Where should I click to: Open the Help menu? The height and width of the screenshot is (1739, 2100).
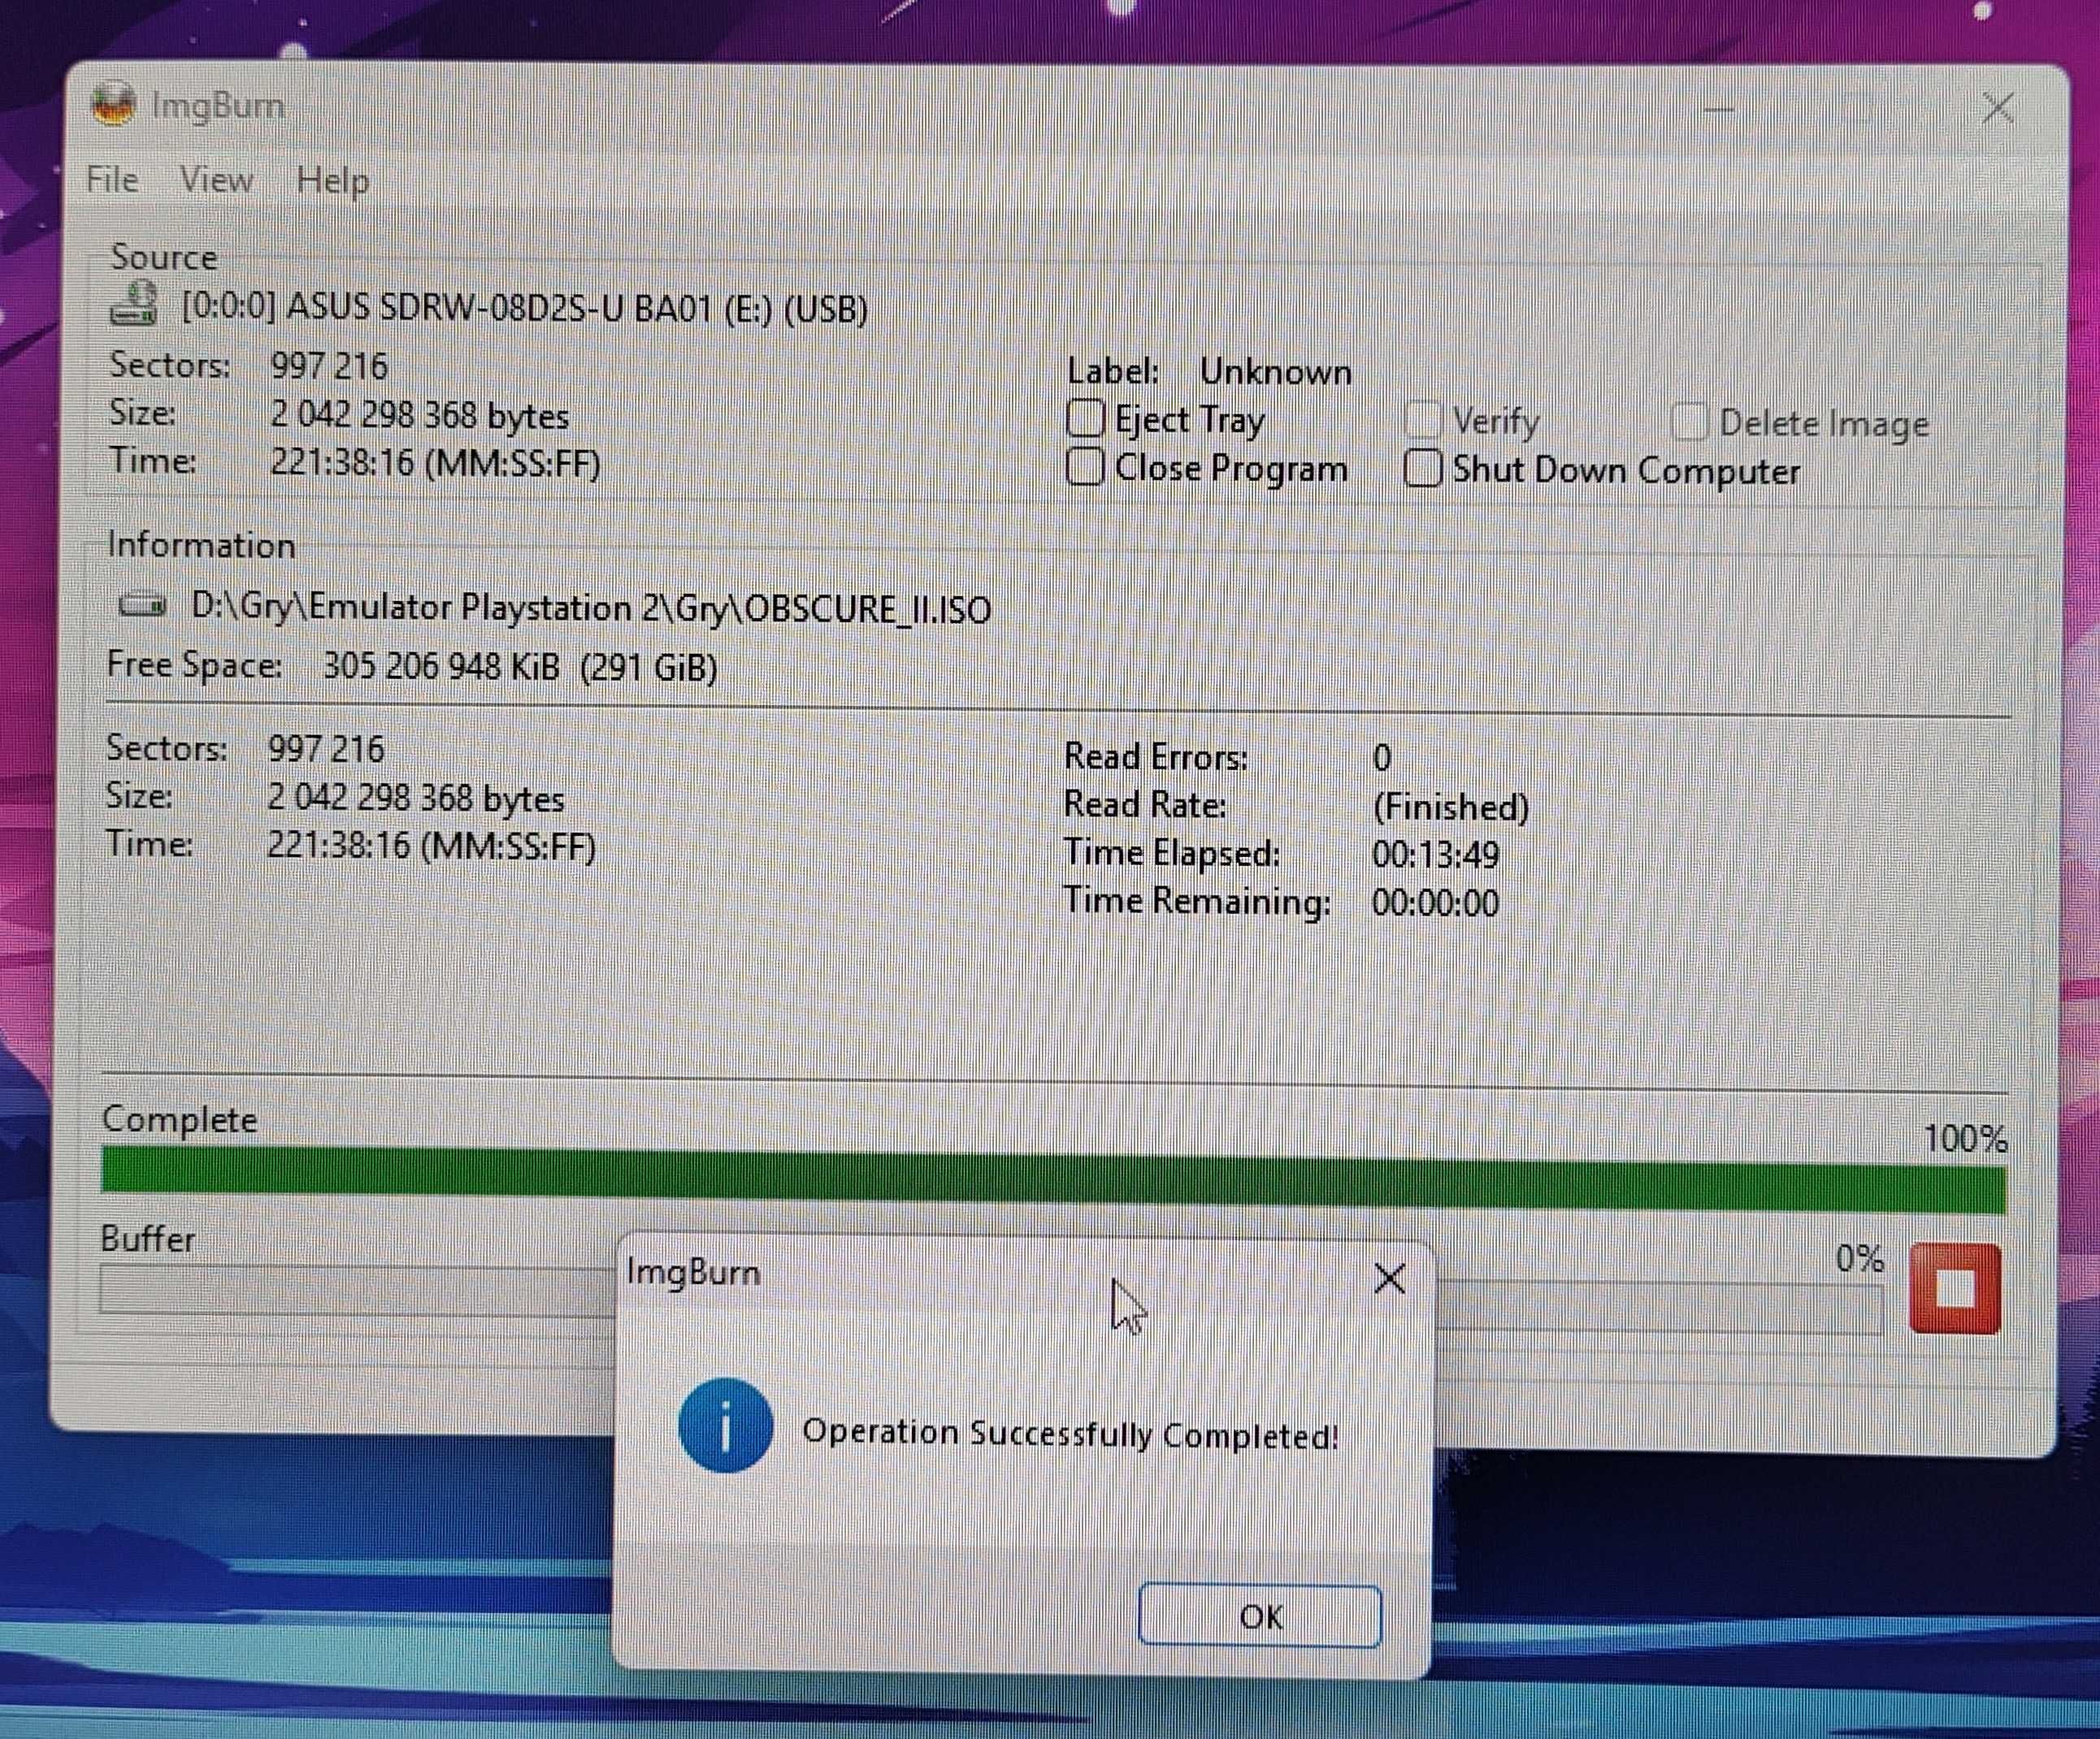[333, 181]
